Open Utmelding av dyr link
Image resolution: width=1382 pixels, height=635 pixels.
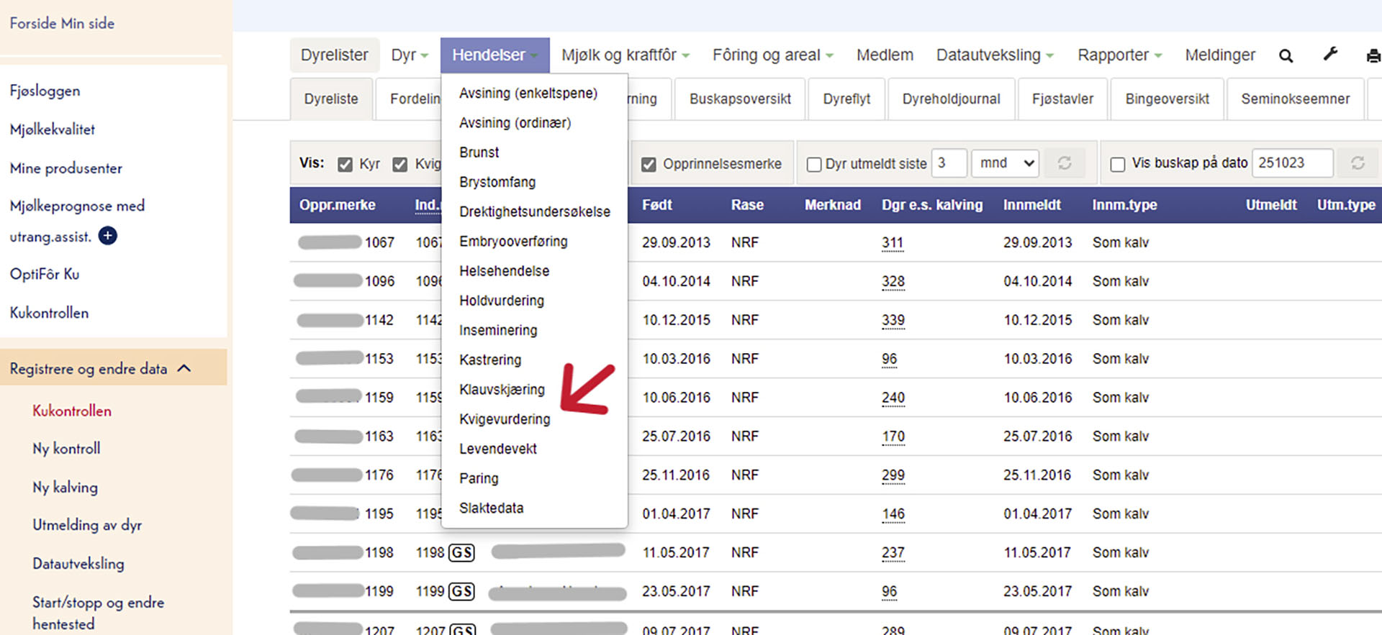tap(87, 525)
